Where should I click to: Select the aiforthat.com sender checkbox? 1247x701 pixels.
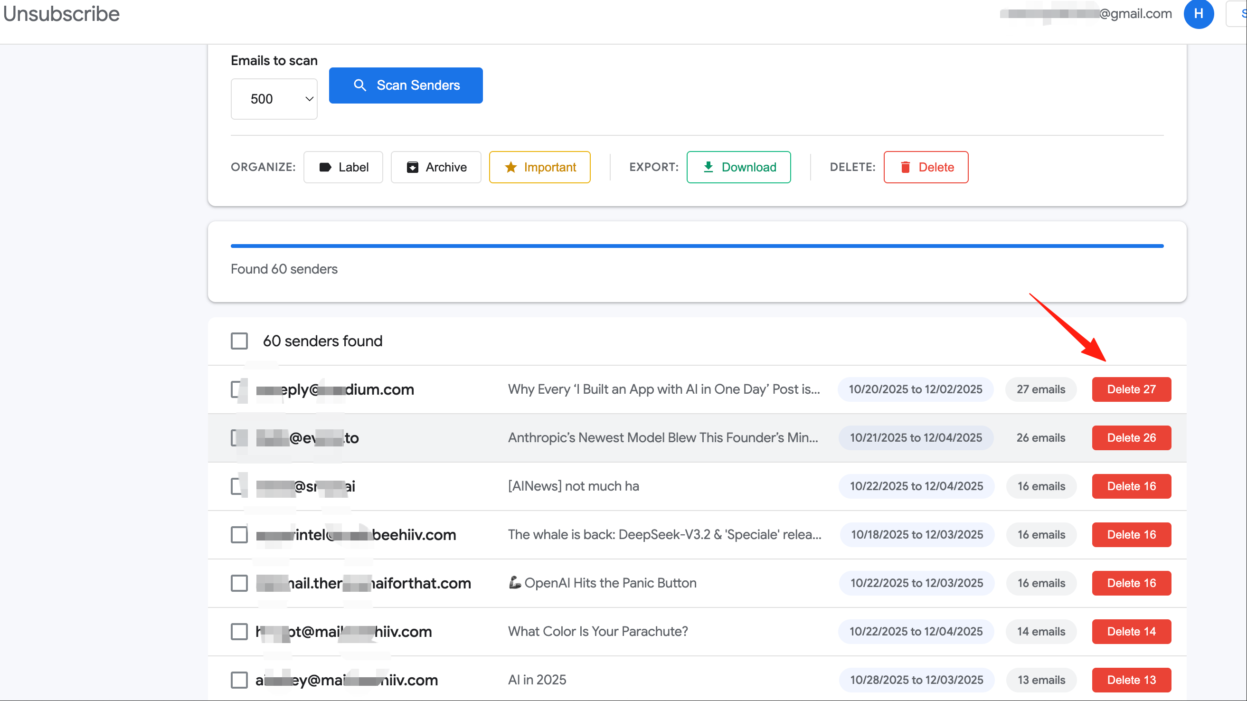[239, 583]
